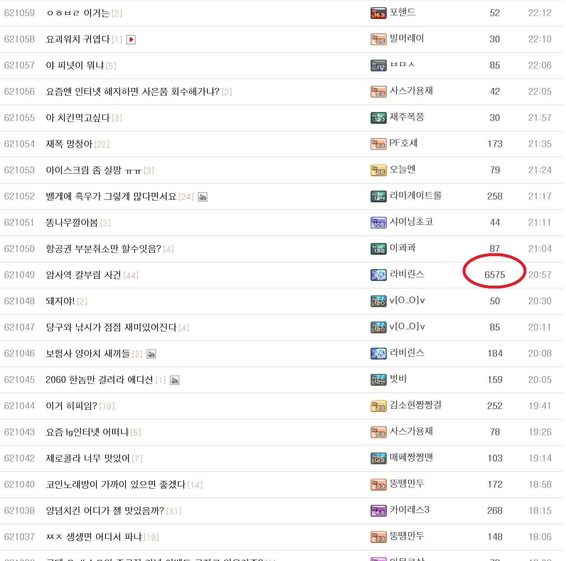Open the 아 치킨먹고싶다 post

(78, 118)
